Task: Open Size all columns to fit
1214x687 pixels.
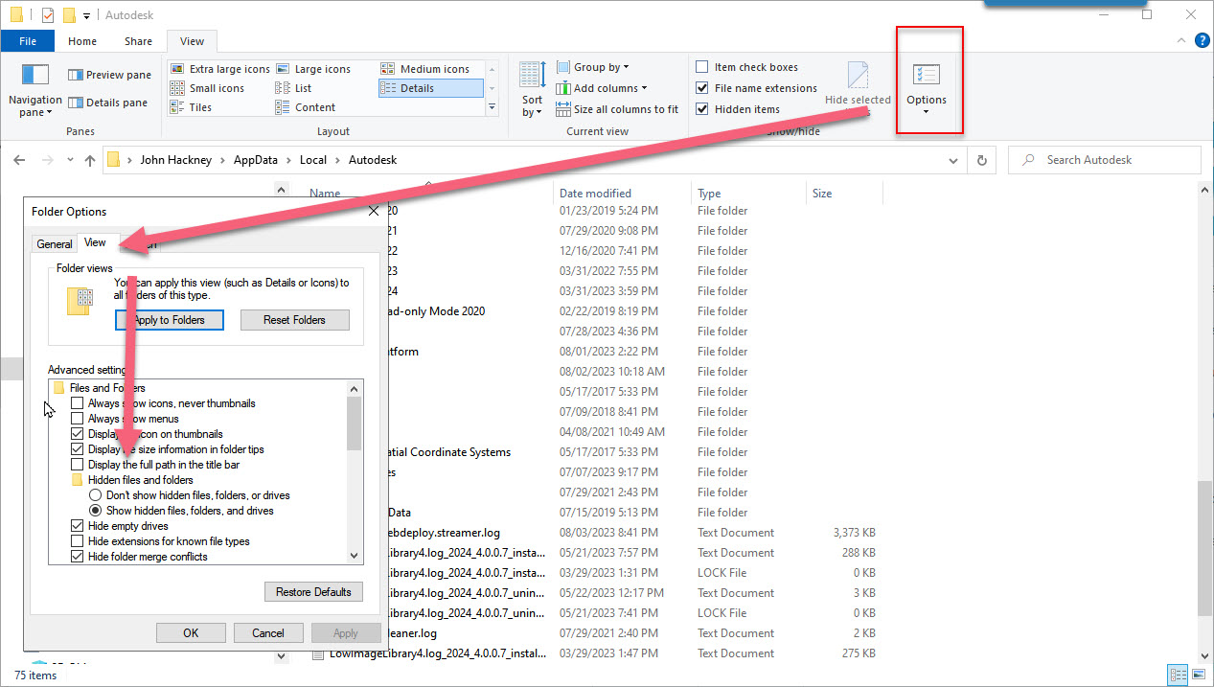Action: click(x=617, y=108)
